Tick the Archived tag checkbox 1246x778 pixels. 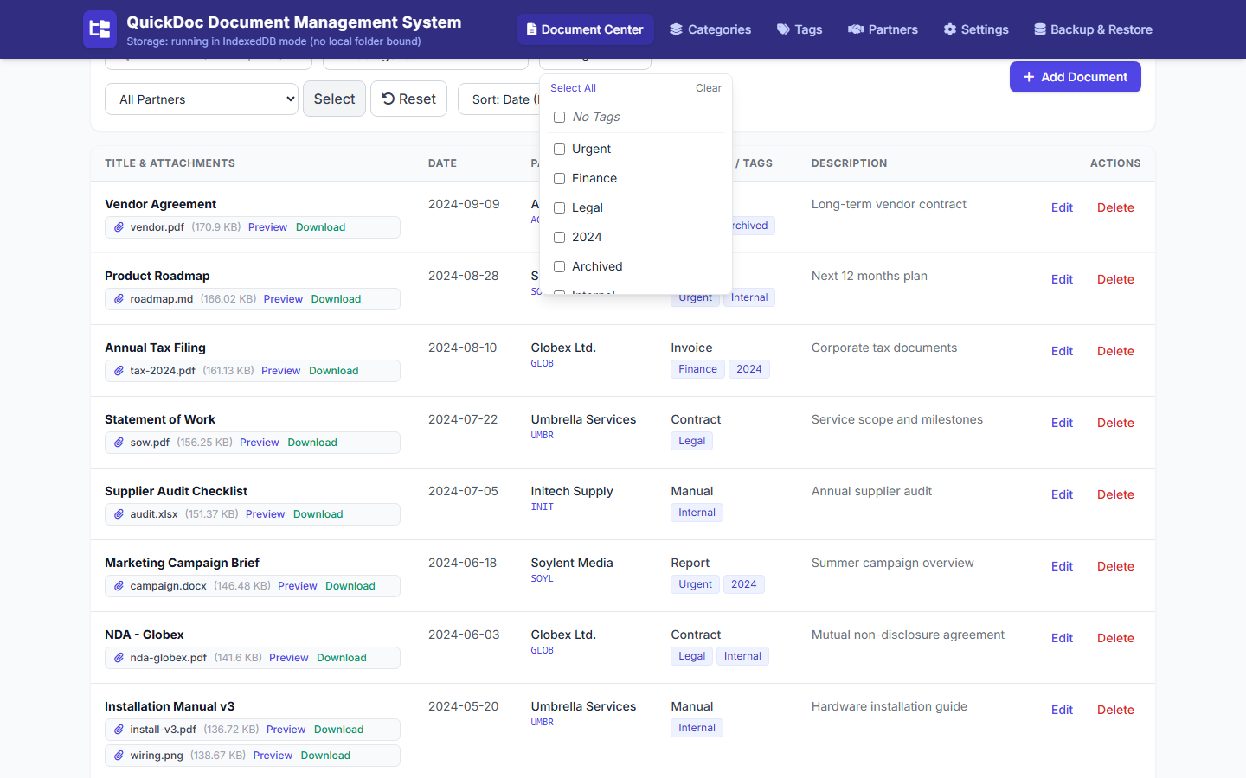pyautogui.click(x=559, y=266)
